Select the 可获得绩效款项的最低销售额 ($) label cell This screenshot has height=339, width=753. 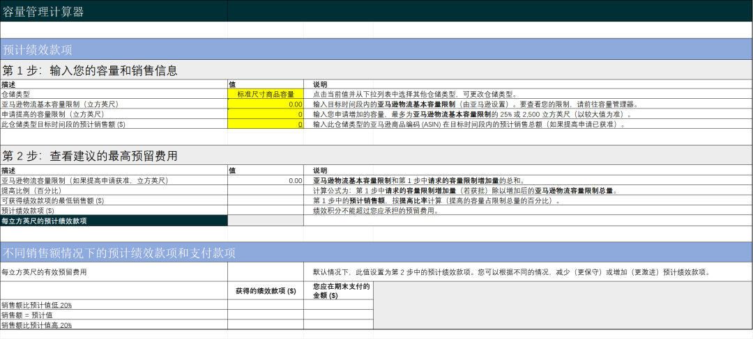[114, 200]
